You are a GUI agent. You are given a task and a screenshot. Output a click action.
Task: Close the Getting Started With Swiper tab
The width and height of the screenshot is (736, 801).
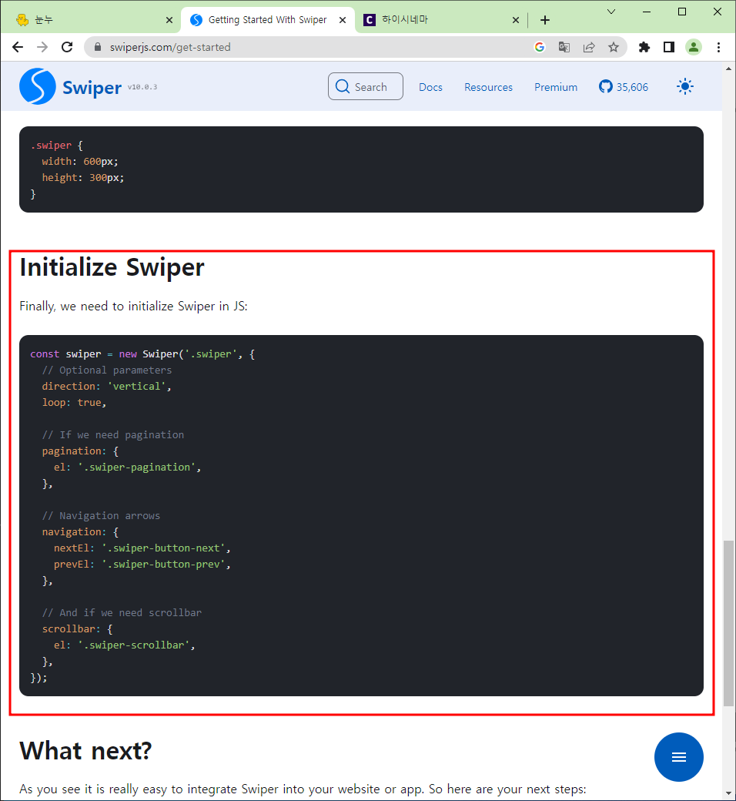[343, 20]
